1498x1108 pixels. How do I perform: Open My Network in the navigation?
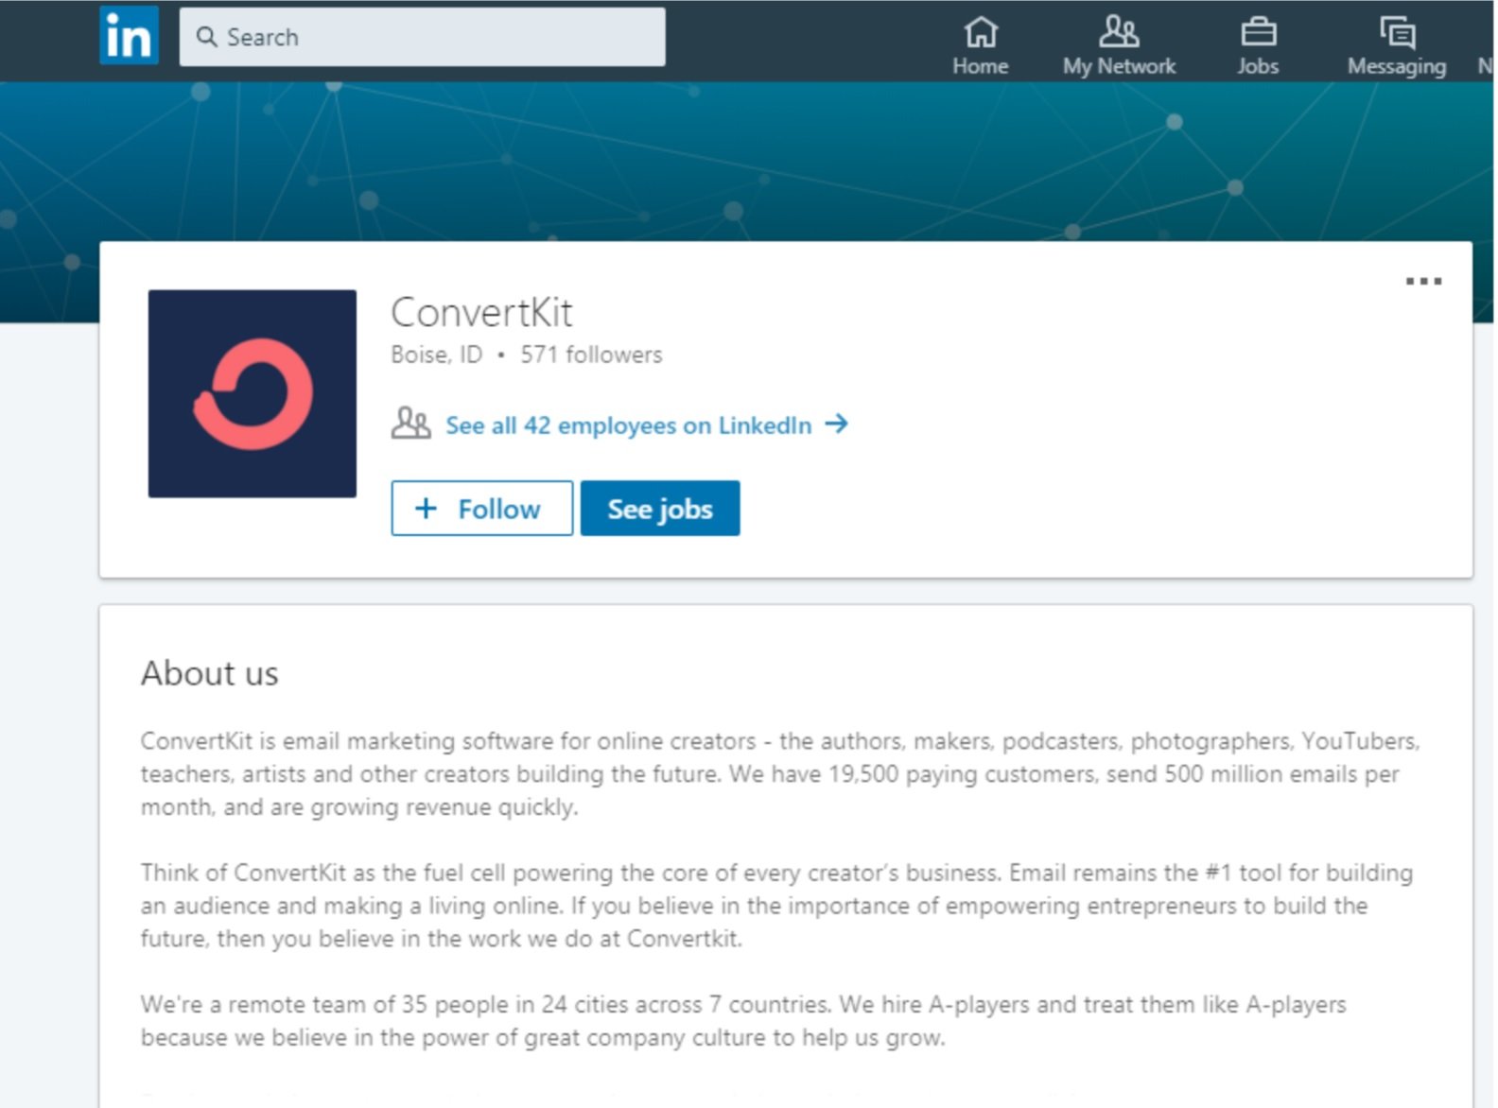point(1119,46)
